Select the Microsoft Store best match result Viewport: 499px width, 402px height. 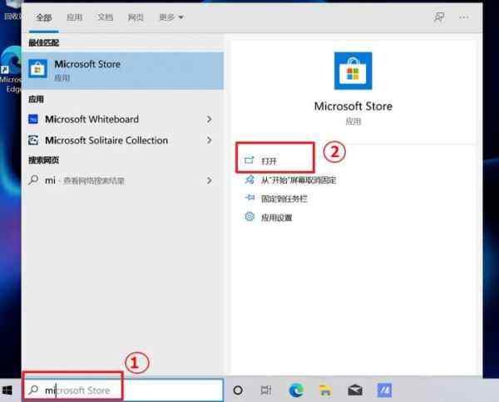tap(123, 71)
